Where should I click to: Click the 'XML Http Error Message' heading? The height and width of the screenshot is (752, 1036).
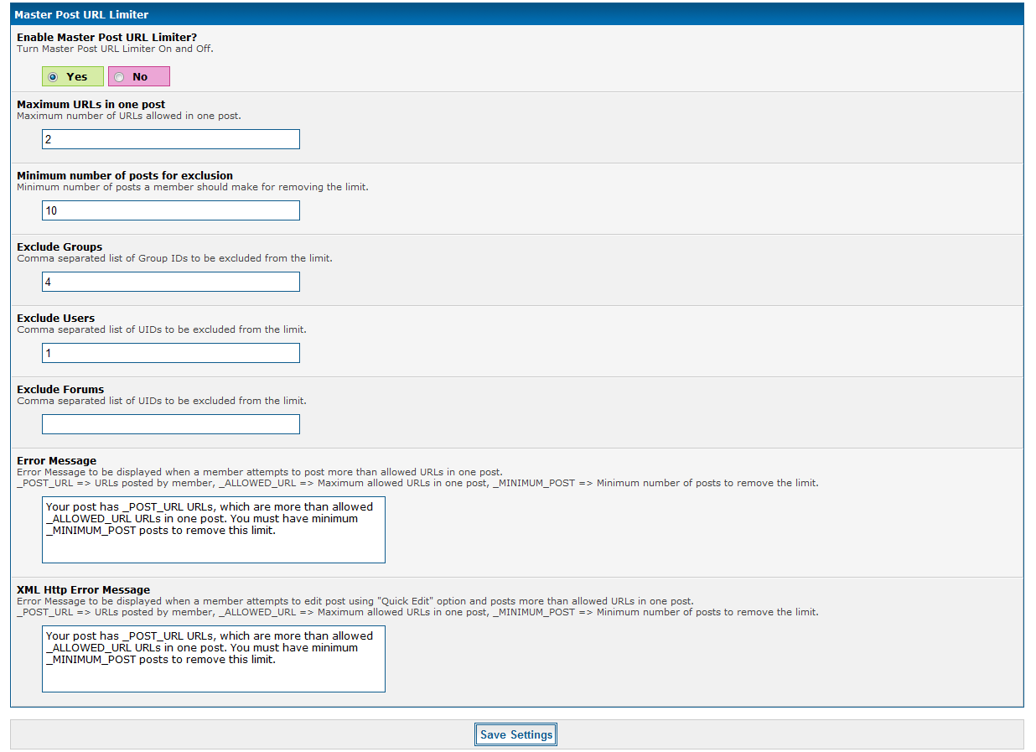(x=83, y=590)
